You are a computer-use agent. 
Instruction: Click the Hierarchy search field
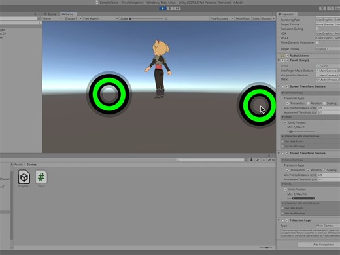(18, 18)
